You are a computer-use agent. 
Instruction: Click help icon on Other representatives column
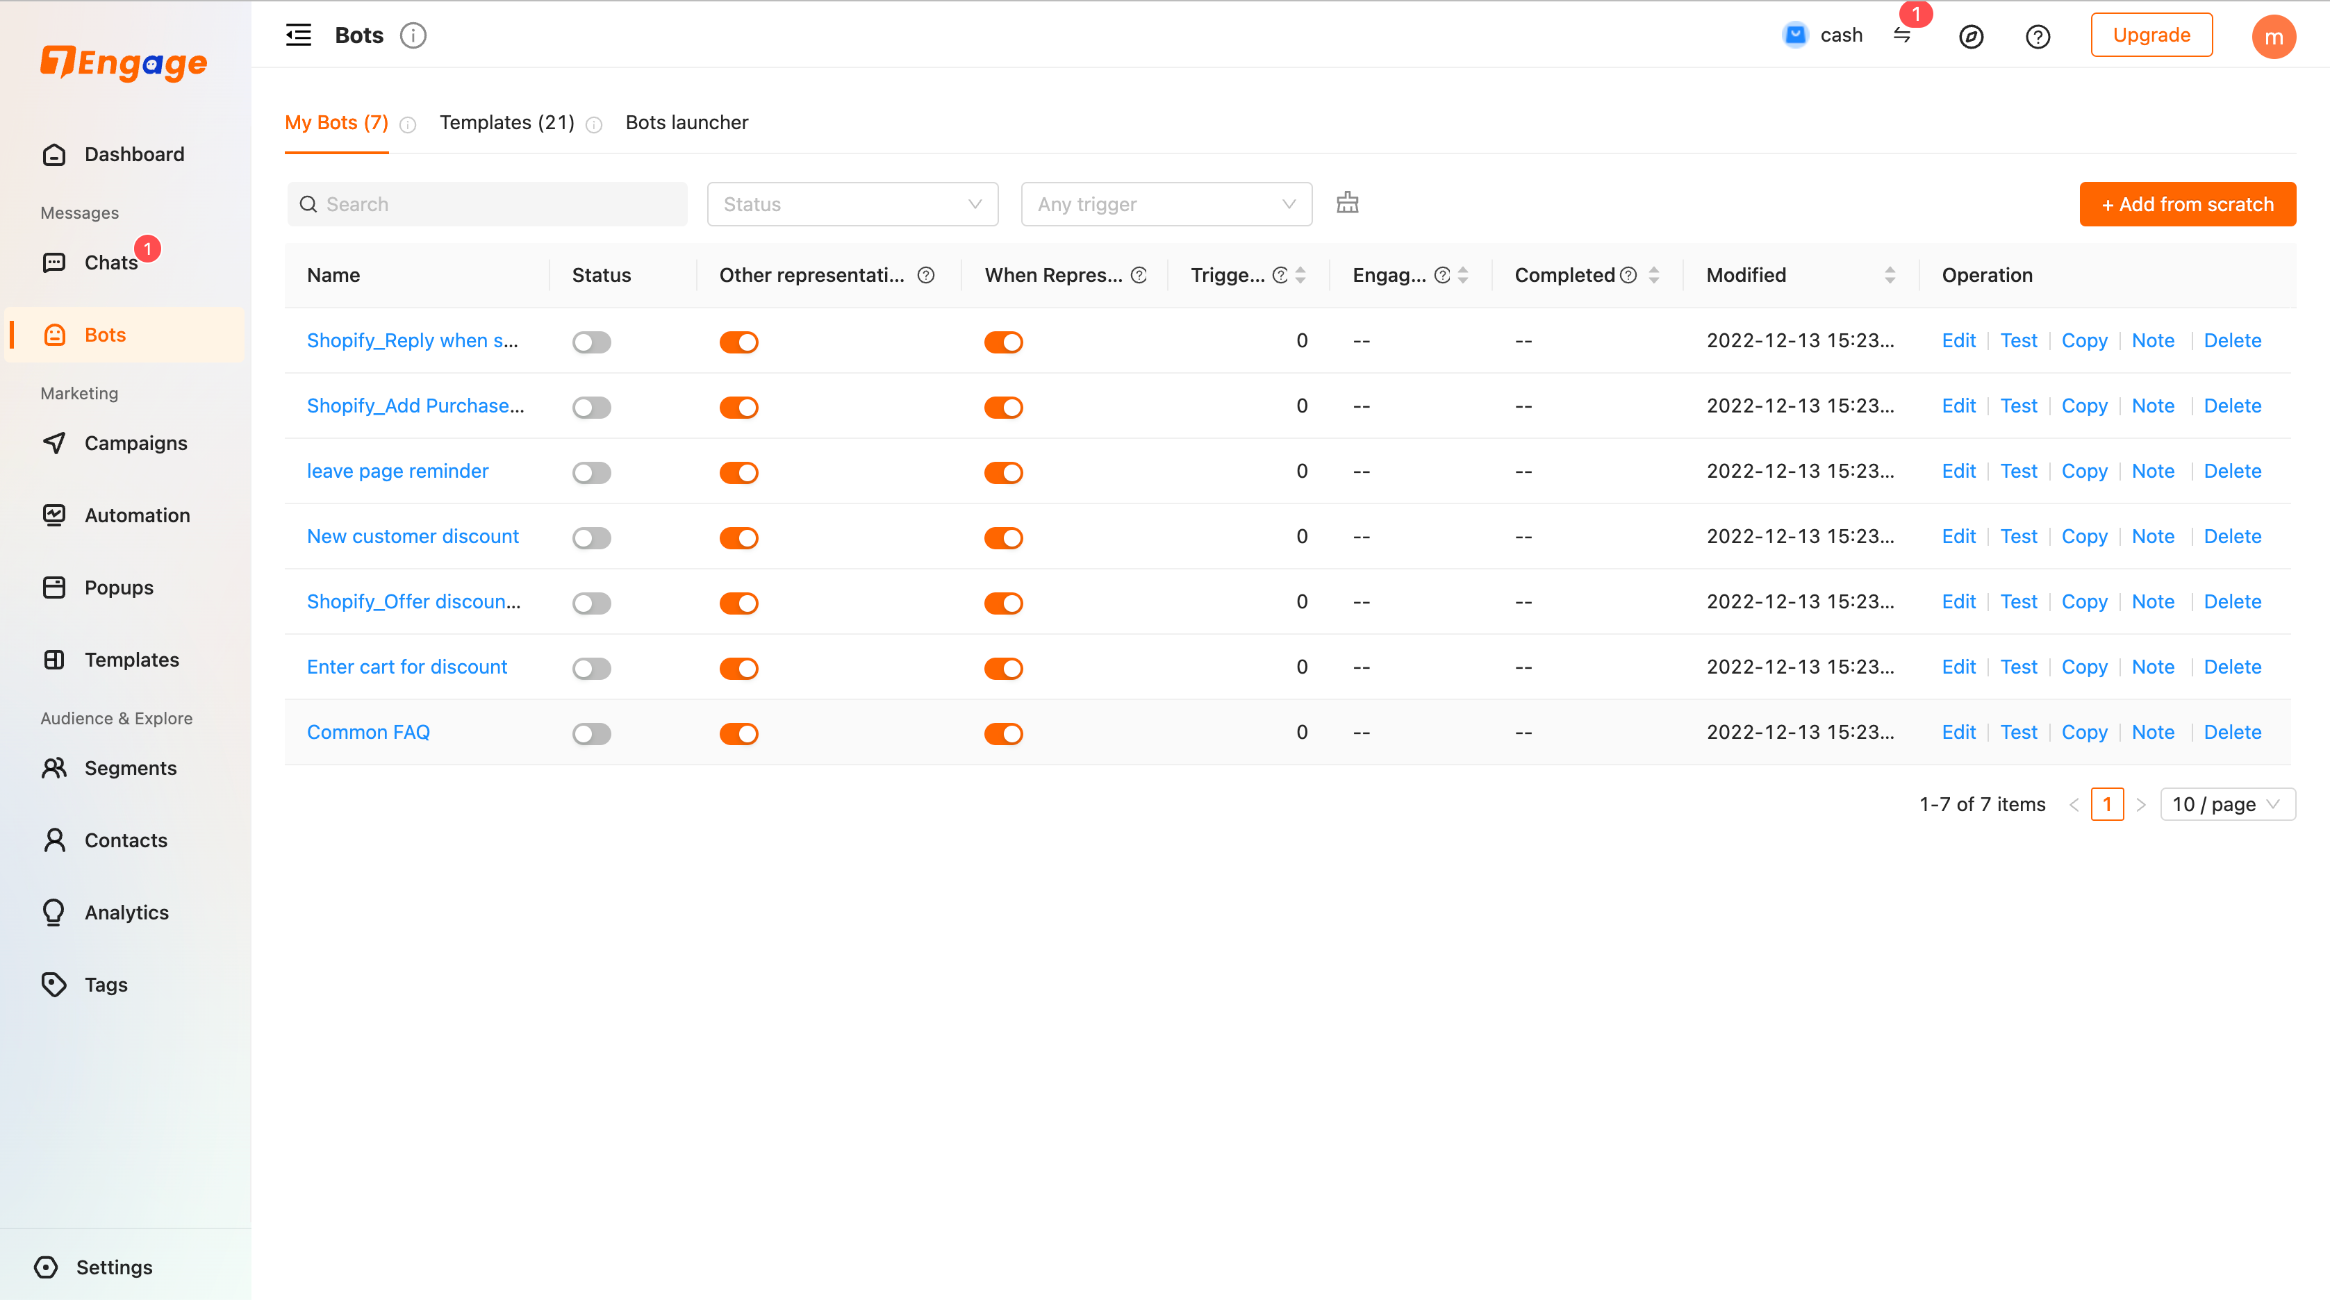pyautogui.click(x=925, y=275)
